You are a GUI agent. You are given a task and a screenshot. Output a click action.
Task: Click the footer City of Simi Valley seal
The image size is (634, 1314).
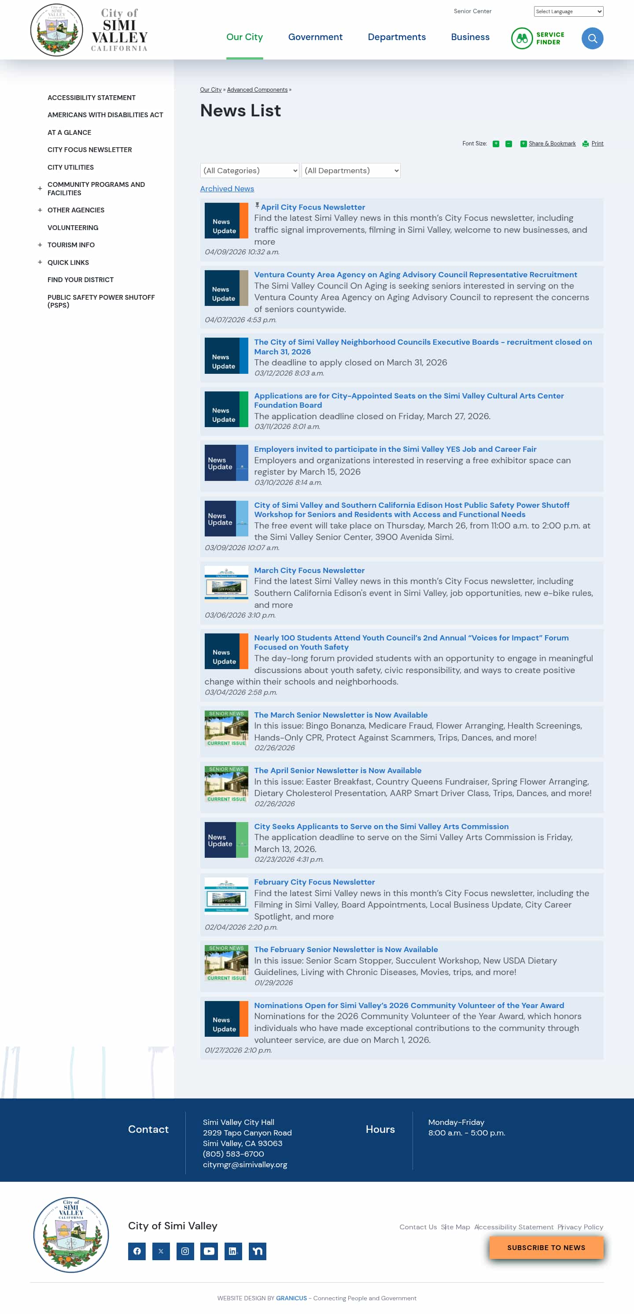pyautogui.click(x=71, y=1234)
